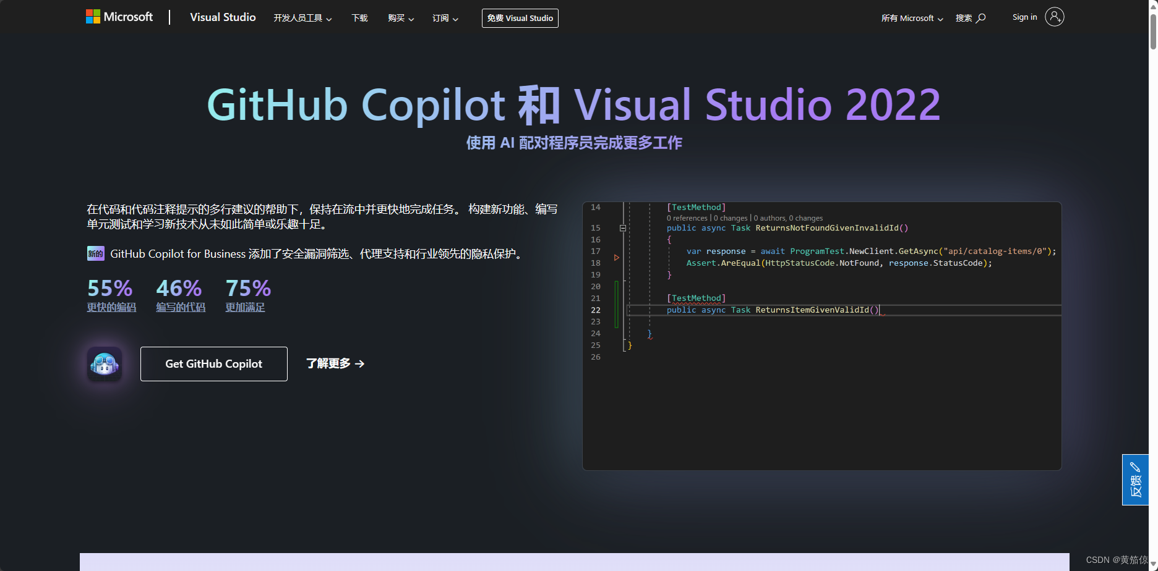This screenshot has width=1158, height=571.
Task: Click the Sign in link
Action: point(1024,17)
